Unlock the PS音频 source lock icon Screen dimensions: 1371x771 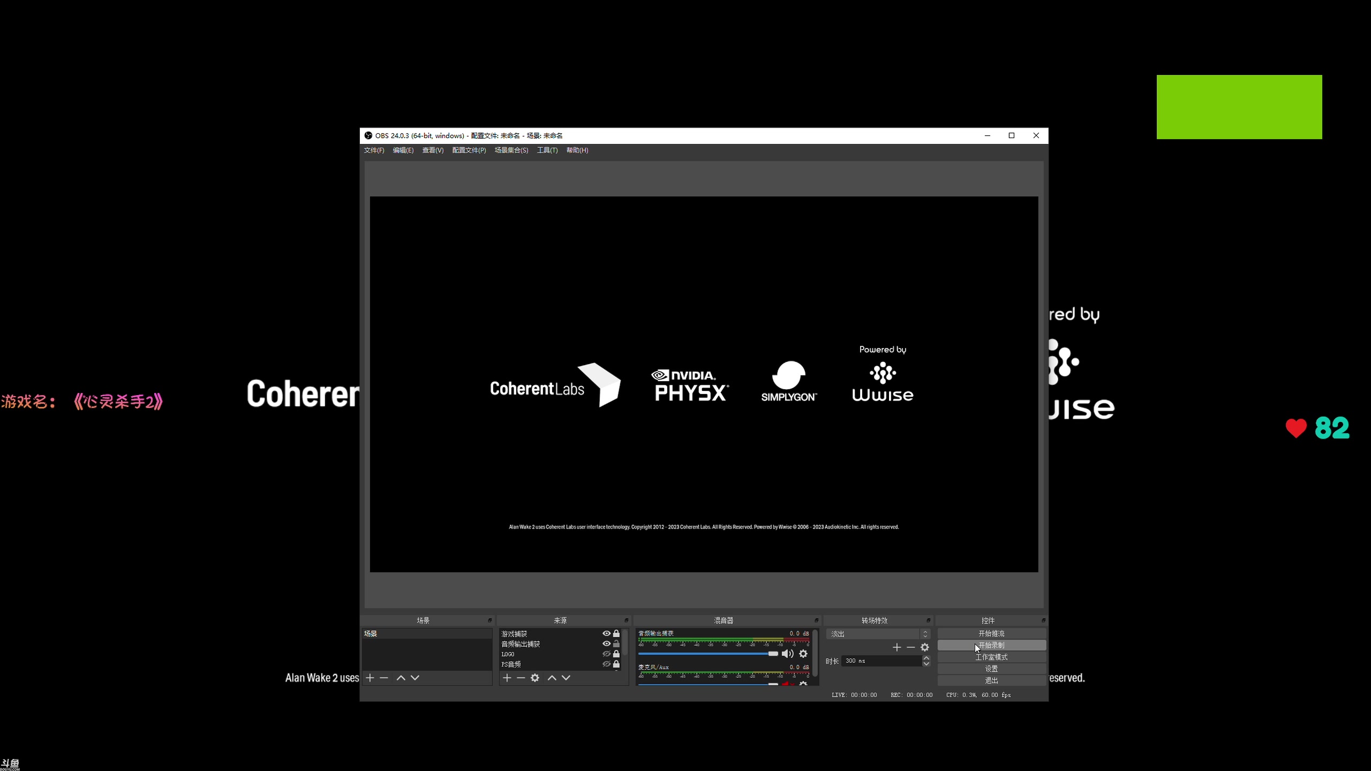click(616, 664)
